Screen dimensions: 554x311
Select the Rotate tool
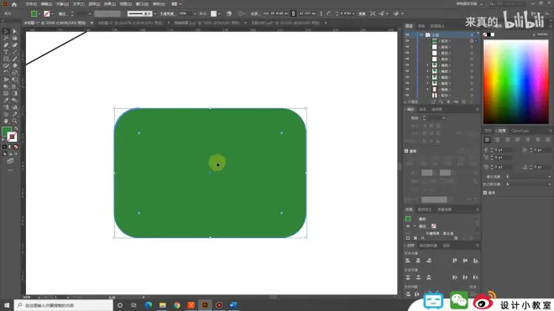click(x=6, y=73)
